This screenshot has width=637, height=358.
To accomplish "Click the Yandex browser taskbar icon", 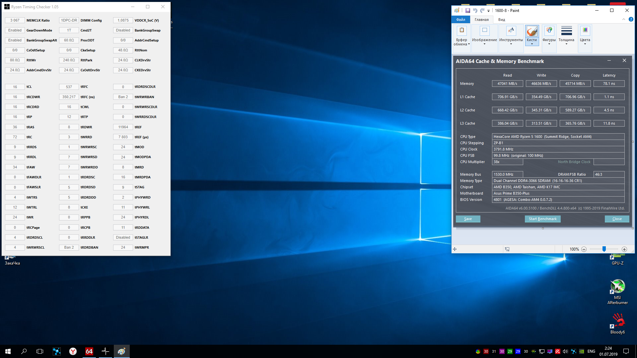I will click(x=73, y=351).
